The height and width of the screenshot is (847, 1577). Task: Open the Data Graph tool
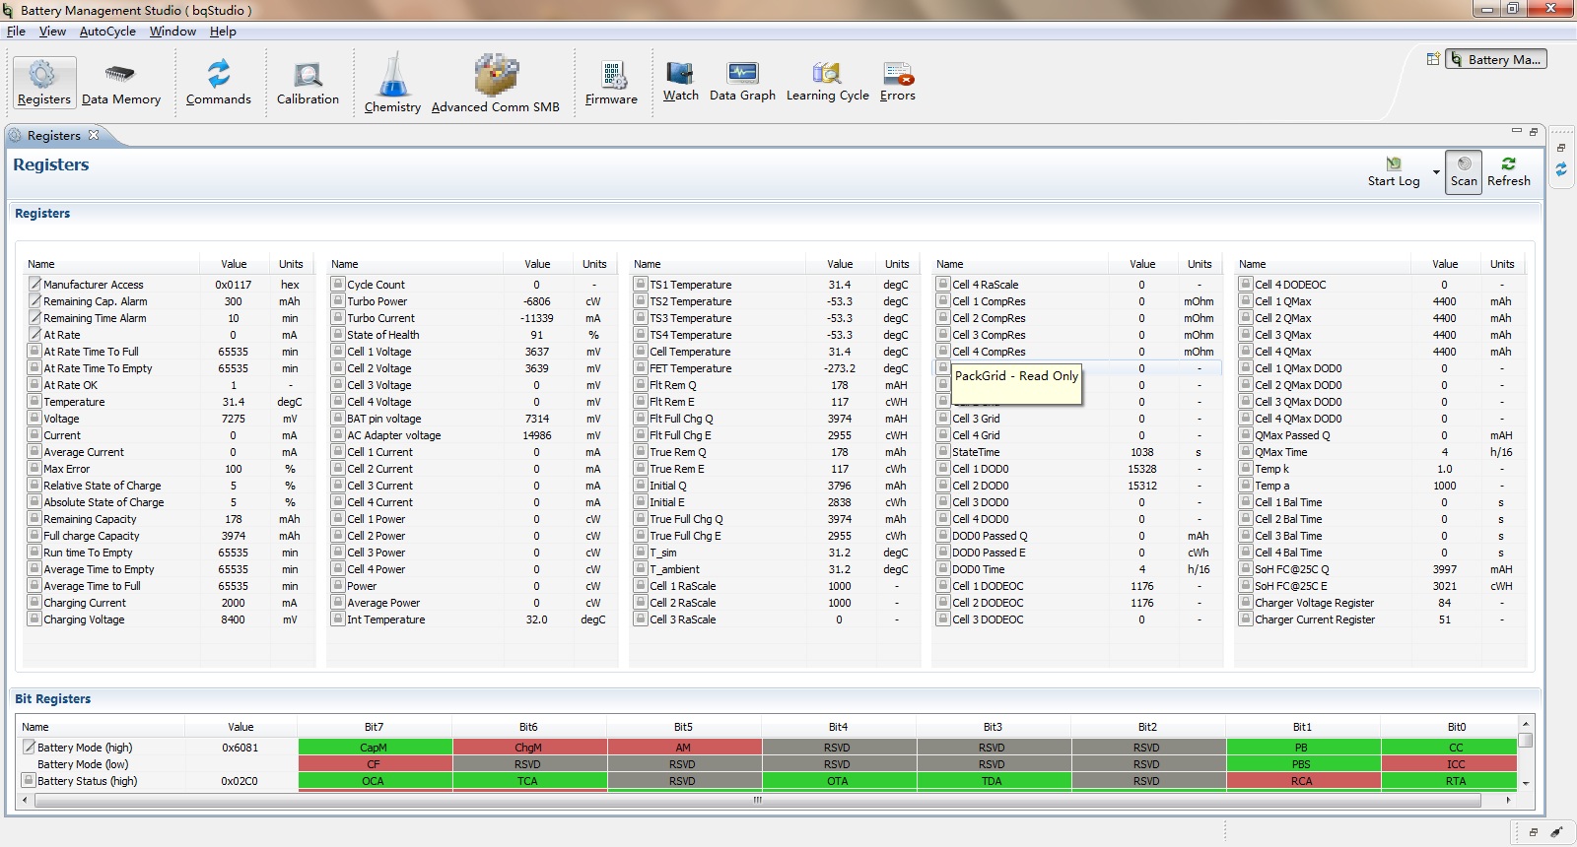(742, 81)
